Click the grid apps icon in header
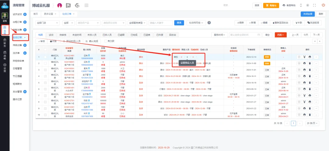Screen dimensions: 329x151 click(x=86, y=5)
